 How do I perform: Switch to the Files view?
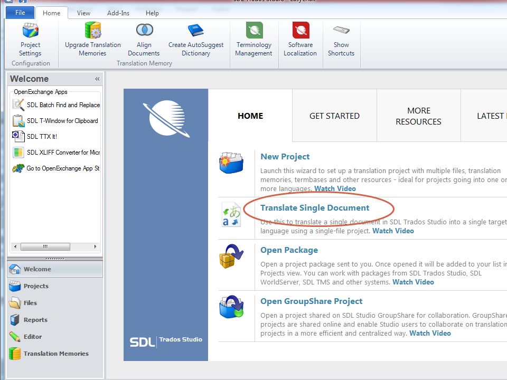tap(55, 303)
